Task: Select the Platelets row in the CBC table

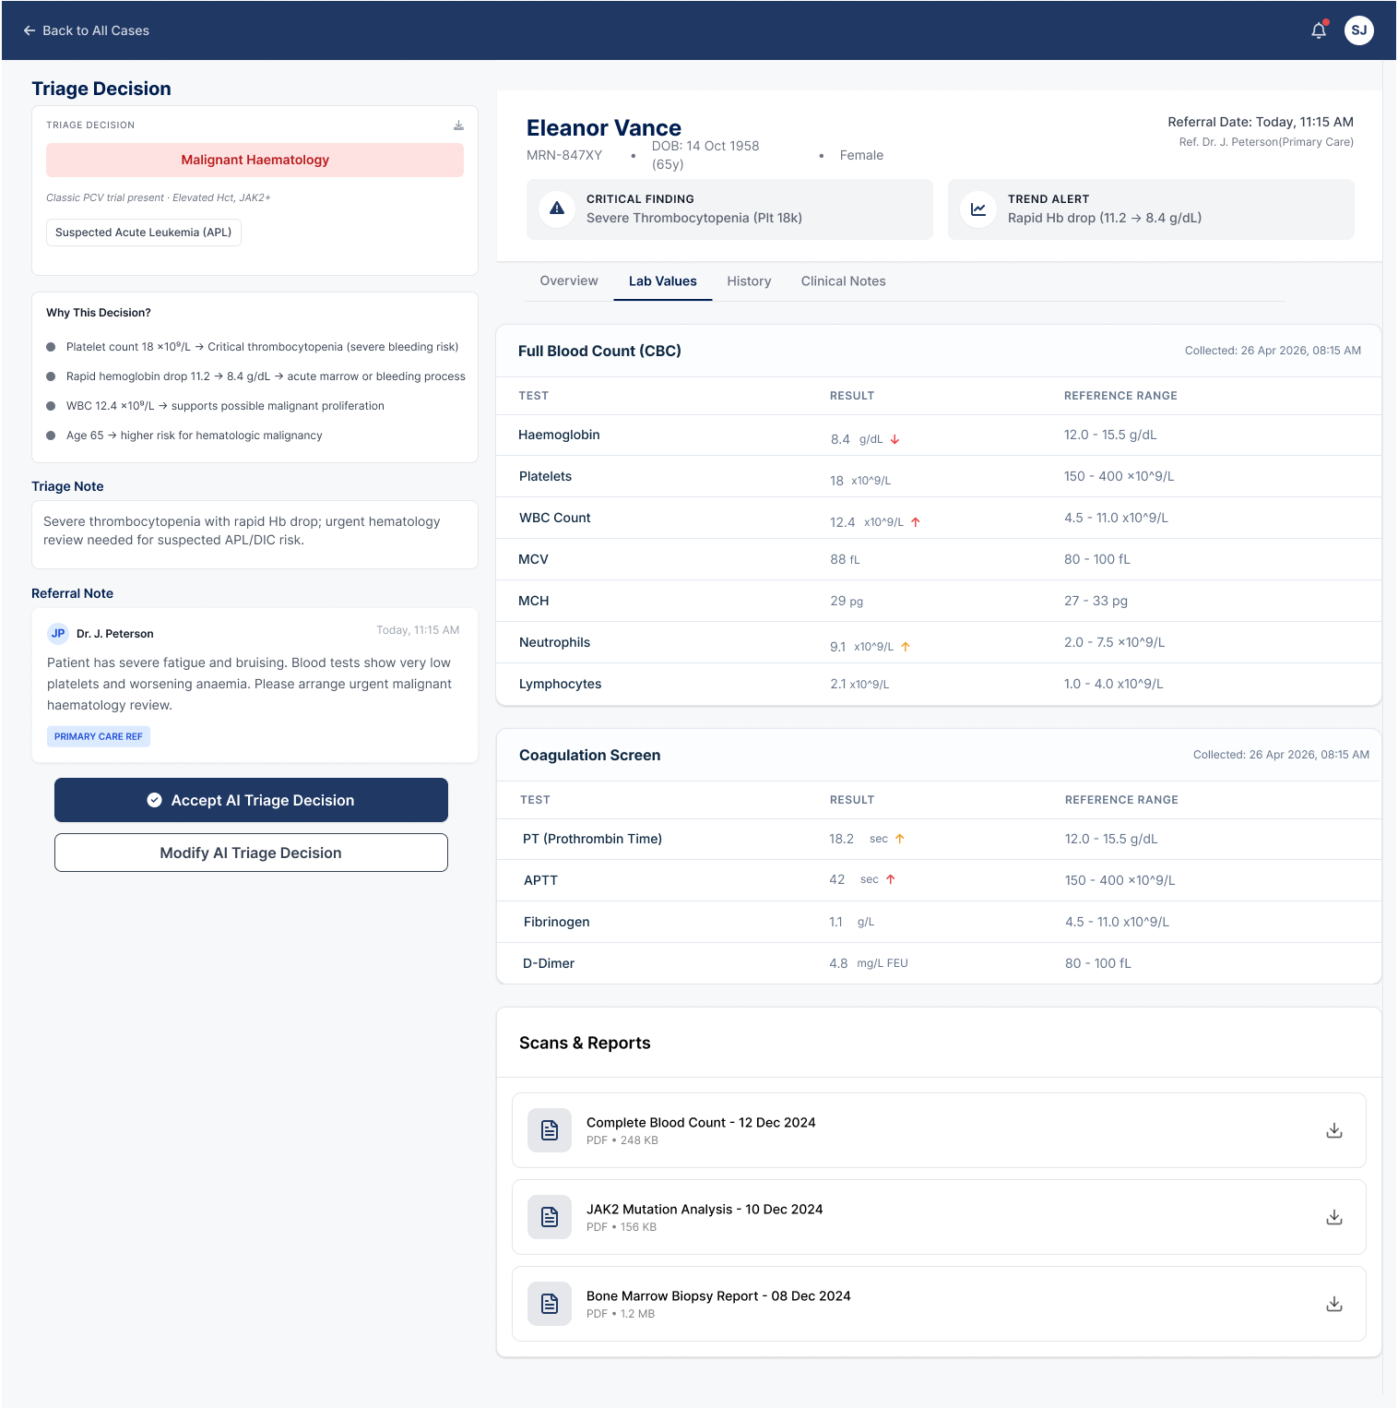Action: 939,476
